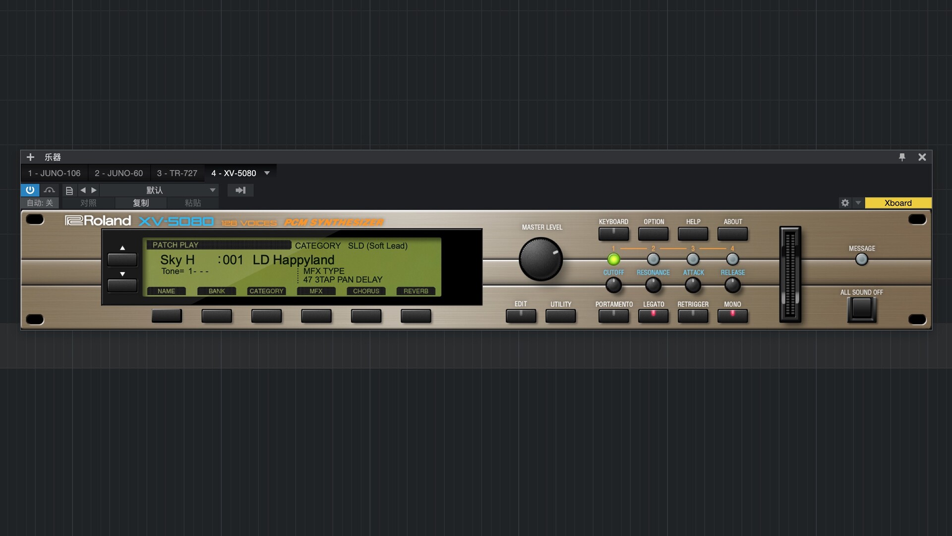Click the MESSAGE indicator LED
Viewport: 952px width, 536px height.
coord(862,259)
